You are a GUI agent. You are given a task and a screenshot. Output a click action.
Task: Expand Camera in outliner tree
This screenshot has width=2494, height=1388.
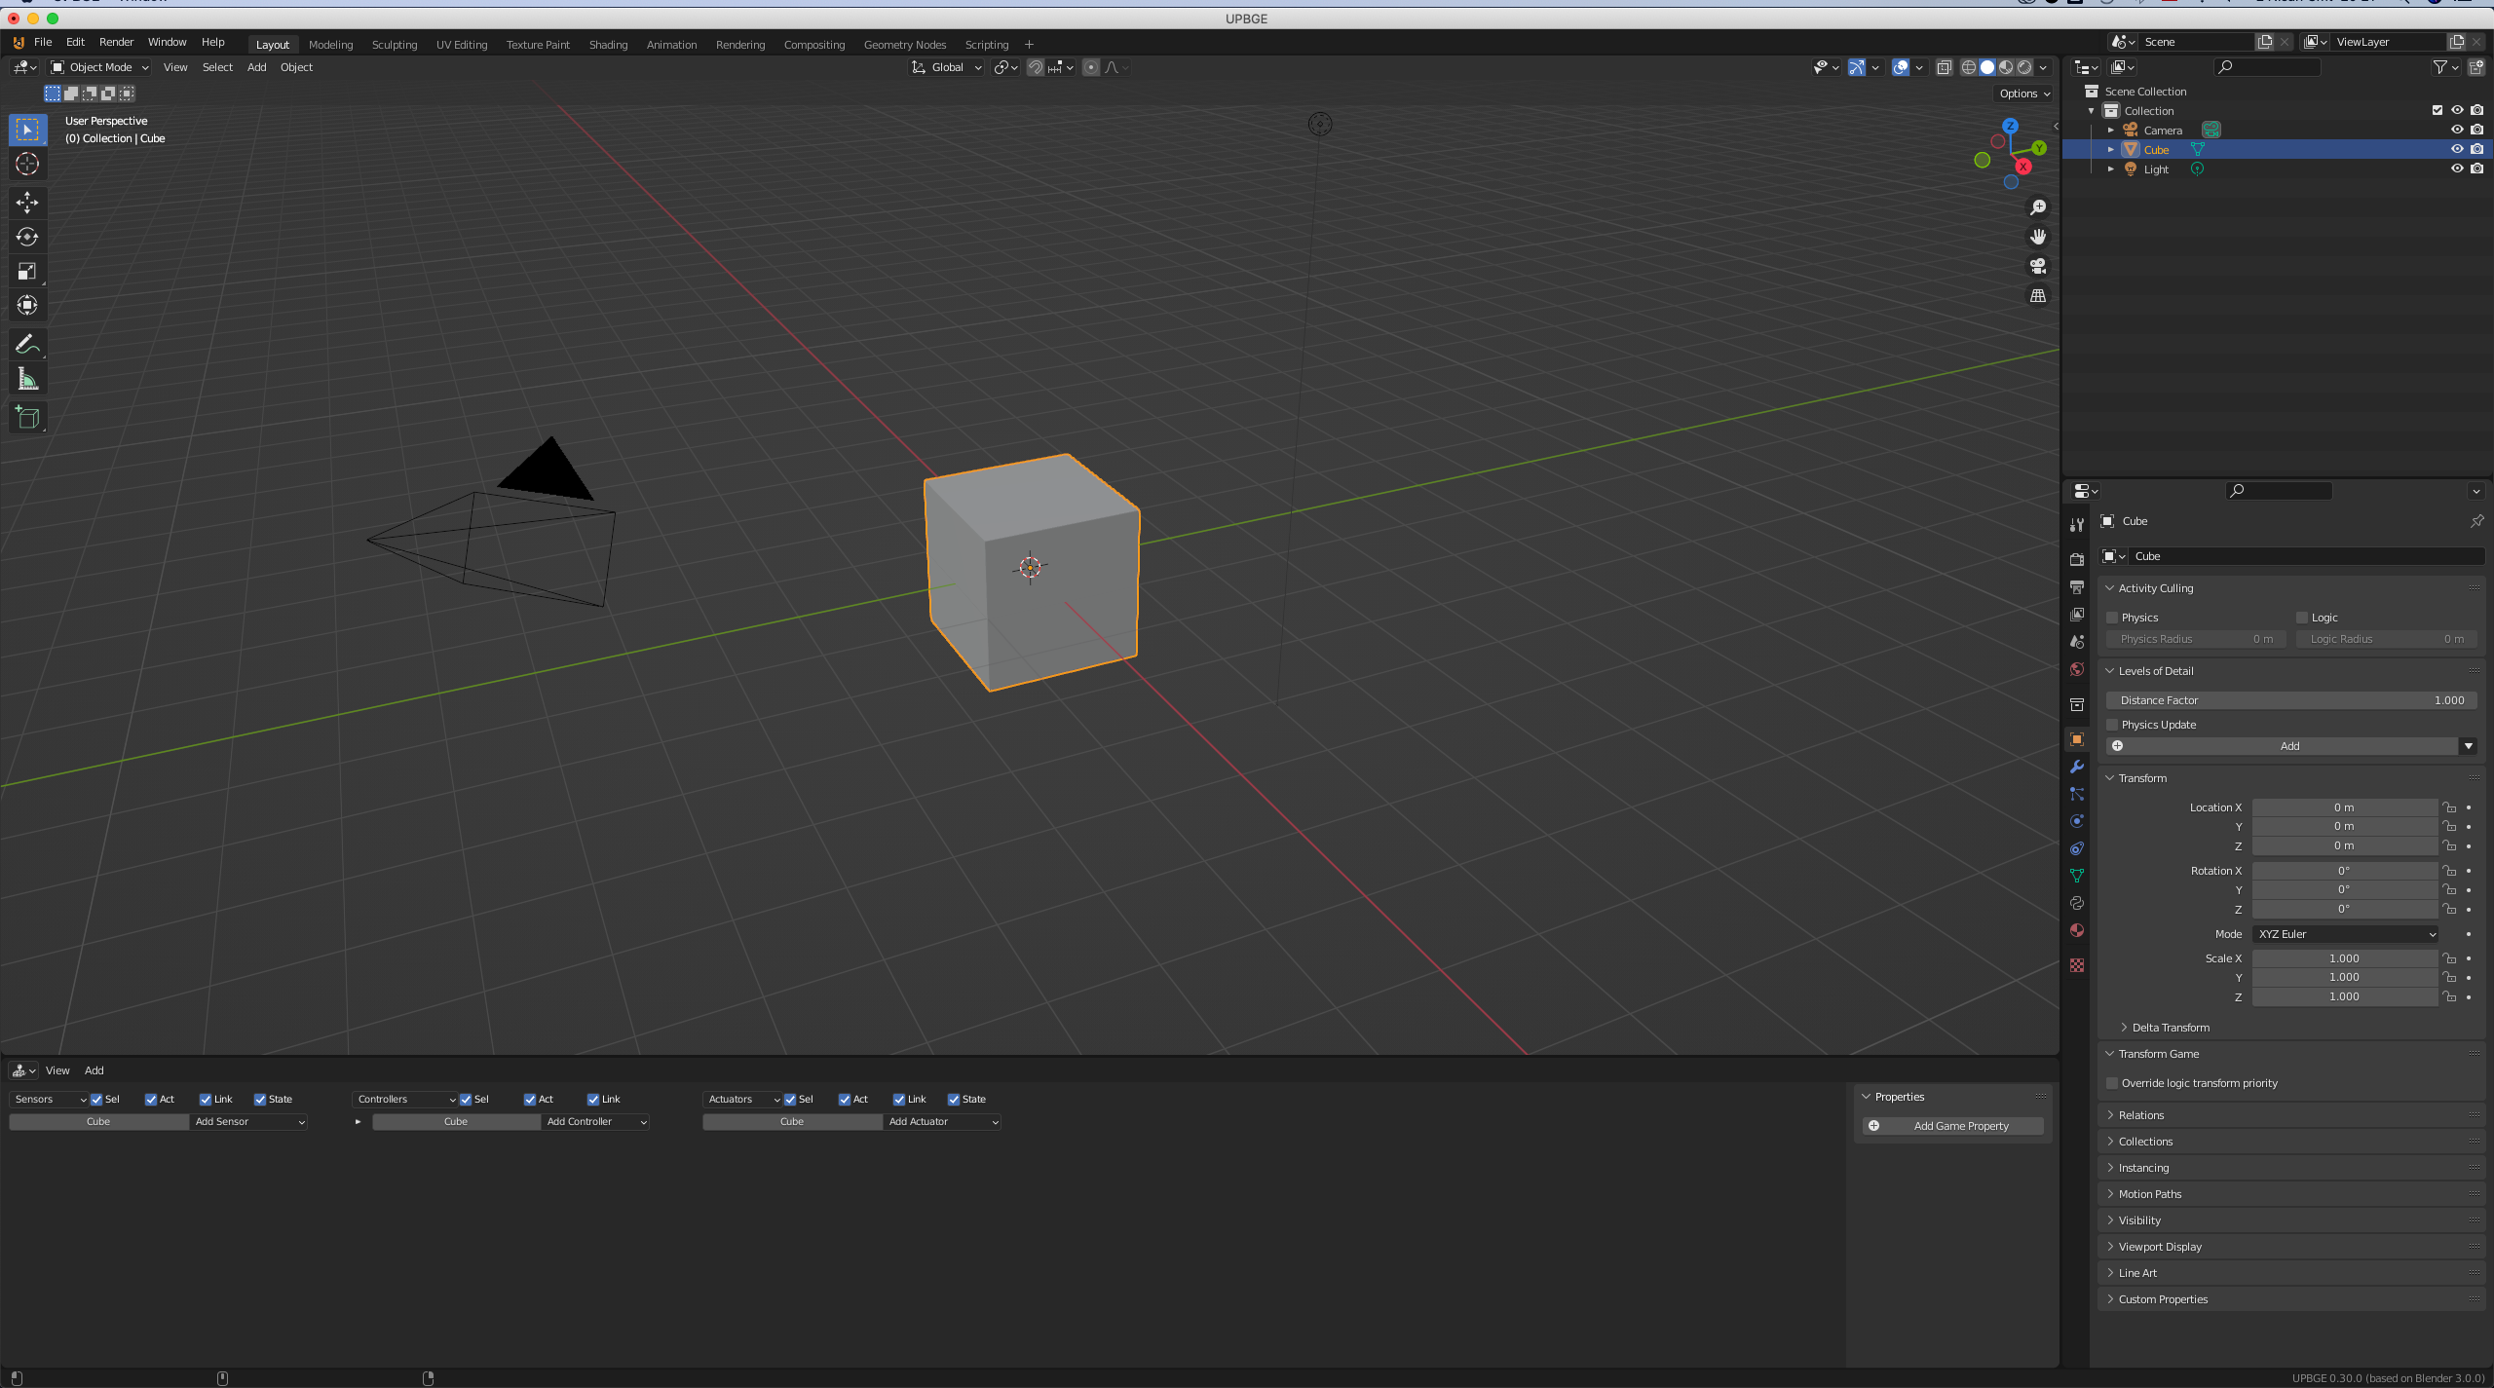tap(2111, 130)
